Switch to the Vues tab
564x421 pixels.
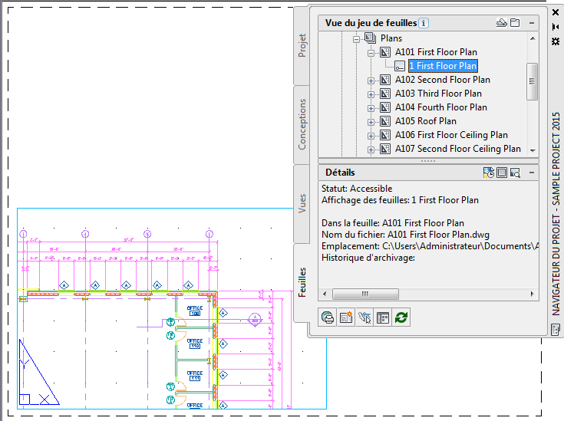(x=302, y=203)
